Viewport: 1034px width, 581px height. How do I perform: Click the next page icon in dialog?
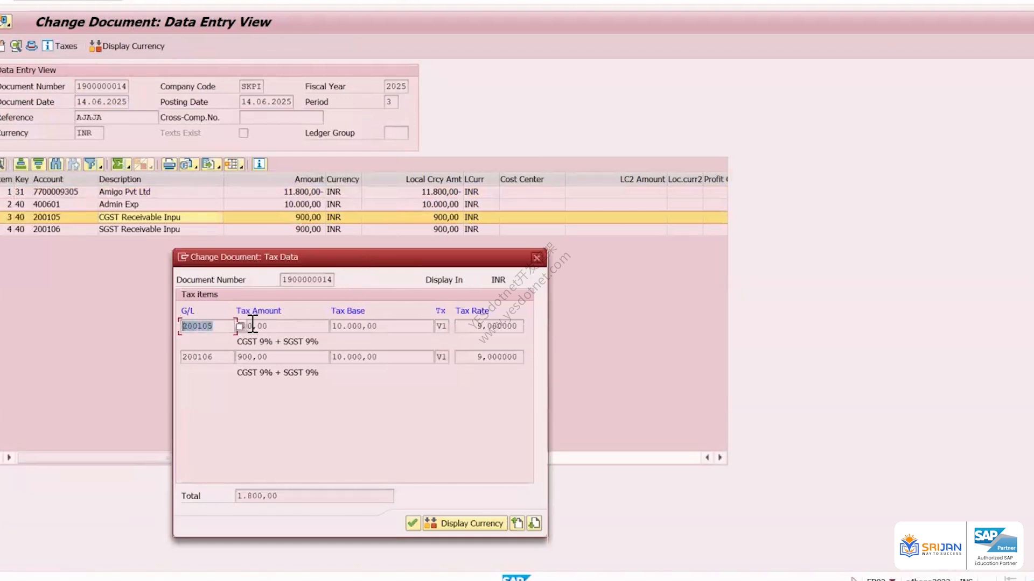point(534,523)
